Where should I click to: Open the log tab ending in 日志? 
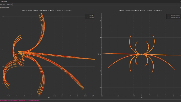(x=2, y=4)
